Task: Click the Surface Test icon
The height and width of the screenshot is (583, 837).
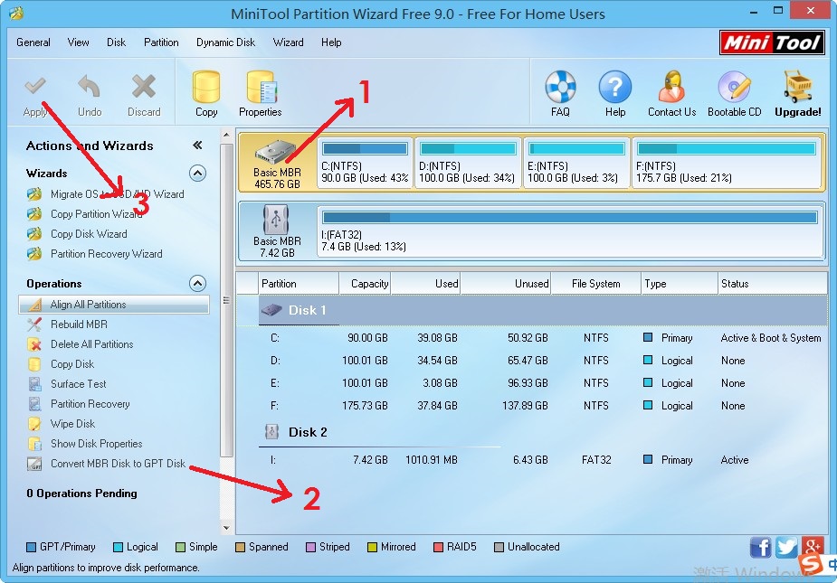Action: tap(34, 384)
